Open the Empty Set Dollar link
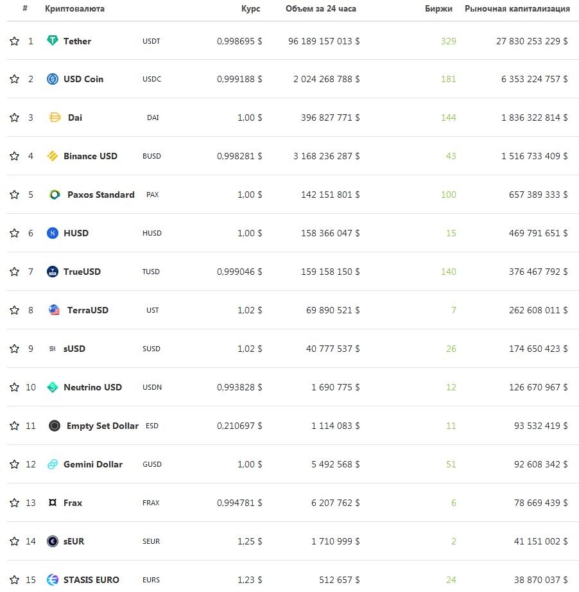 [x=103, y=426]
